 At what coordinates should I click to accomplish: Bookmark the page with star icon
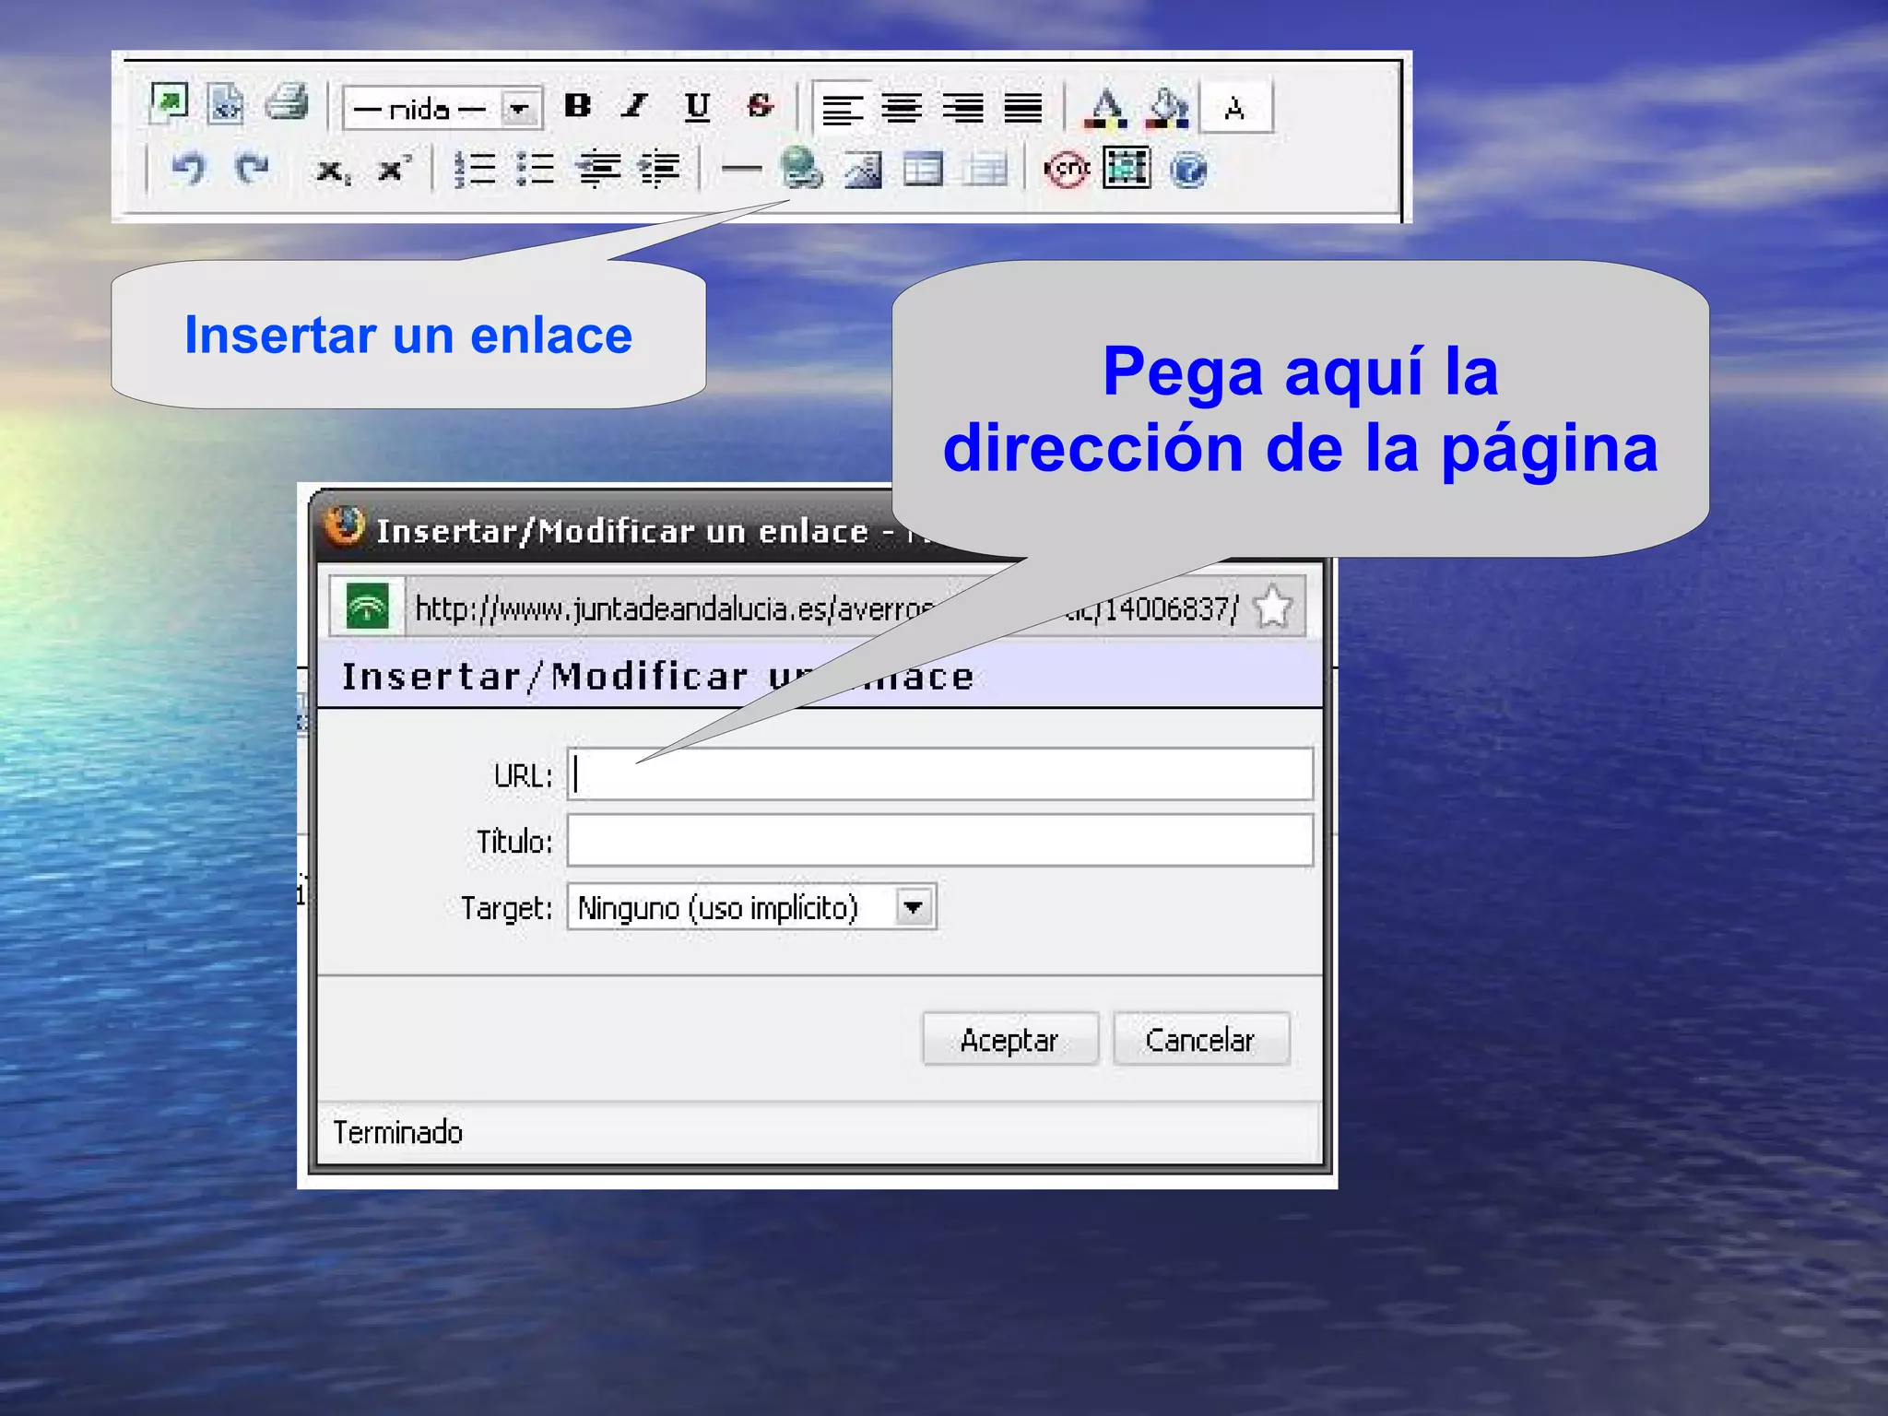(1273, 608)
